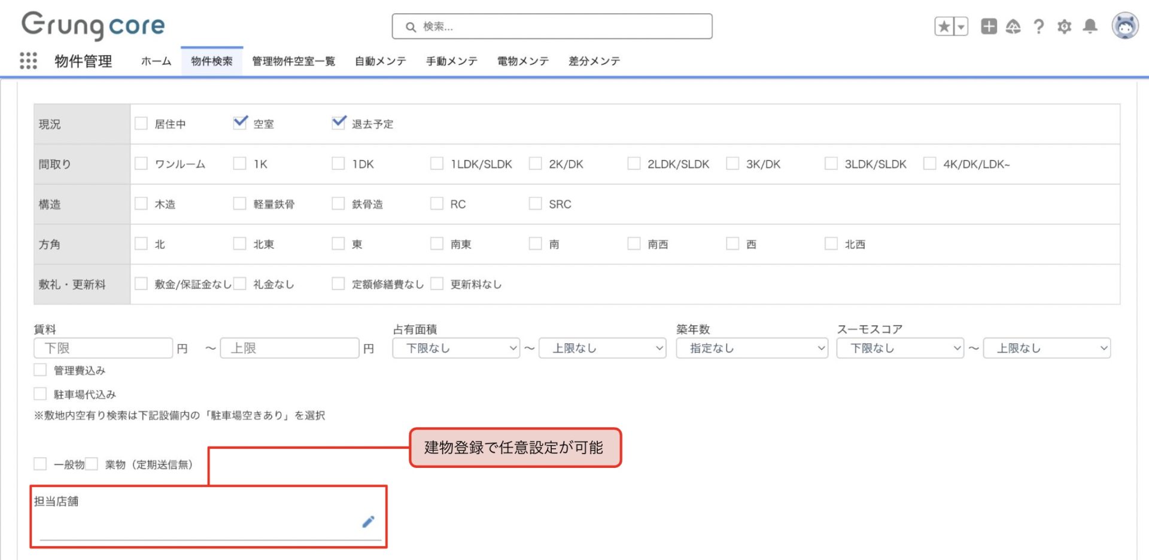This screenshot has width=1149, height=560.
Task: Open the notifications bell
Action: coord(1090,26)
